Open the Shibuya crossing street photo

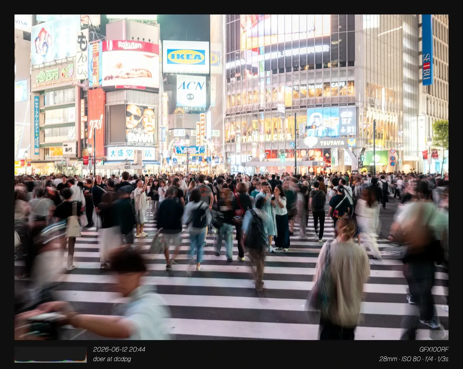231,177
